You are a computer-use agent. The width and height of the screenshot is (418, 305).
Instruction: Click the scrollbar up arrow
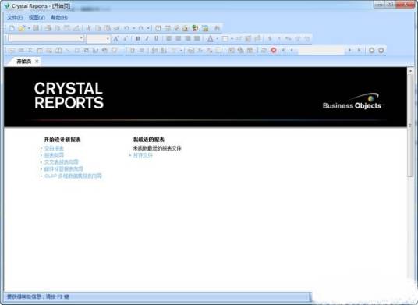(410, 71)
